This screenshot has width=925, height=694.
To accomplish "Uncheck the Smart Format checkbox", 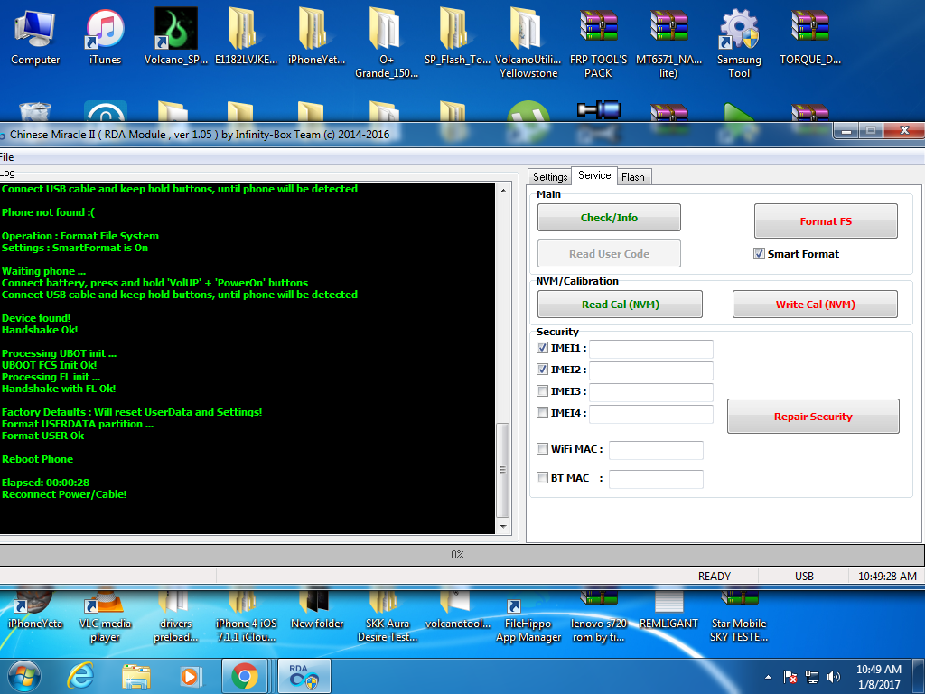I will tap(759, 254).
